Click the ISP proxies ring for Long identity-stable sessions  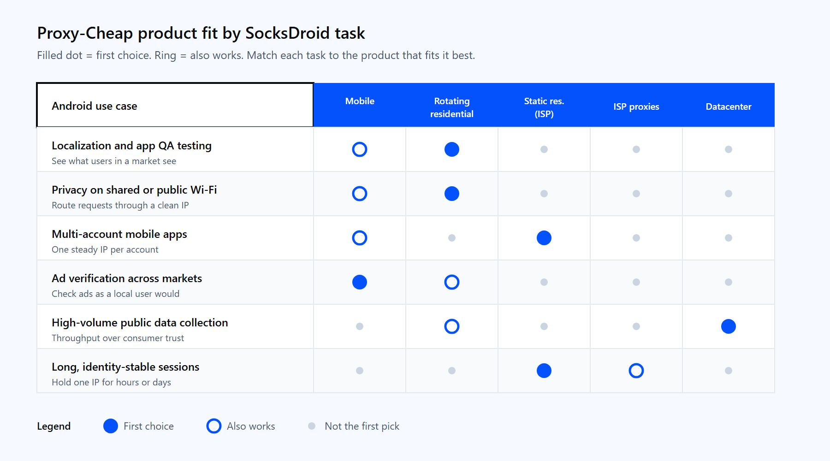(636, 371)
